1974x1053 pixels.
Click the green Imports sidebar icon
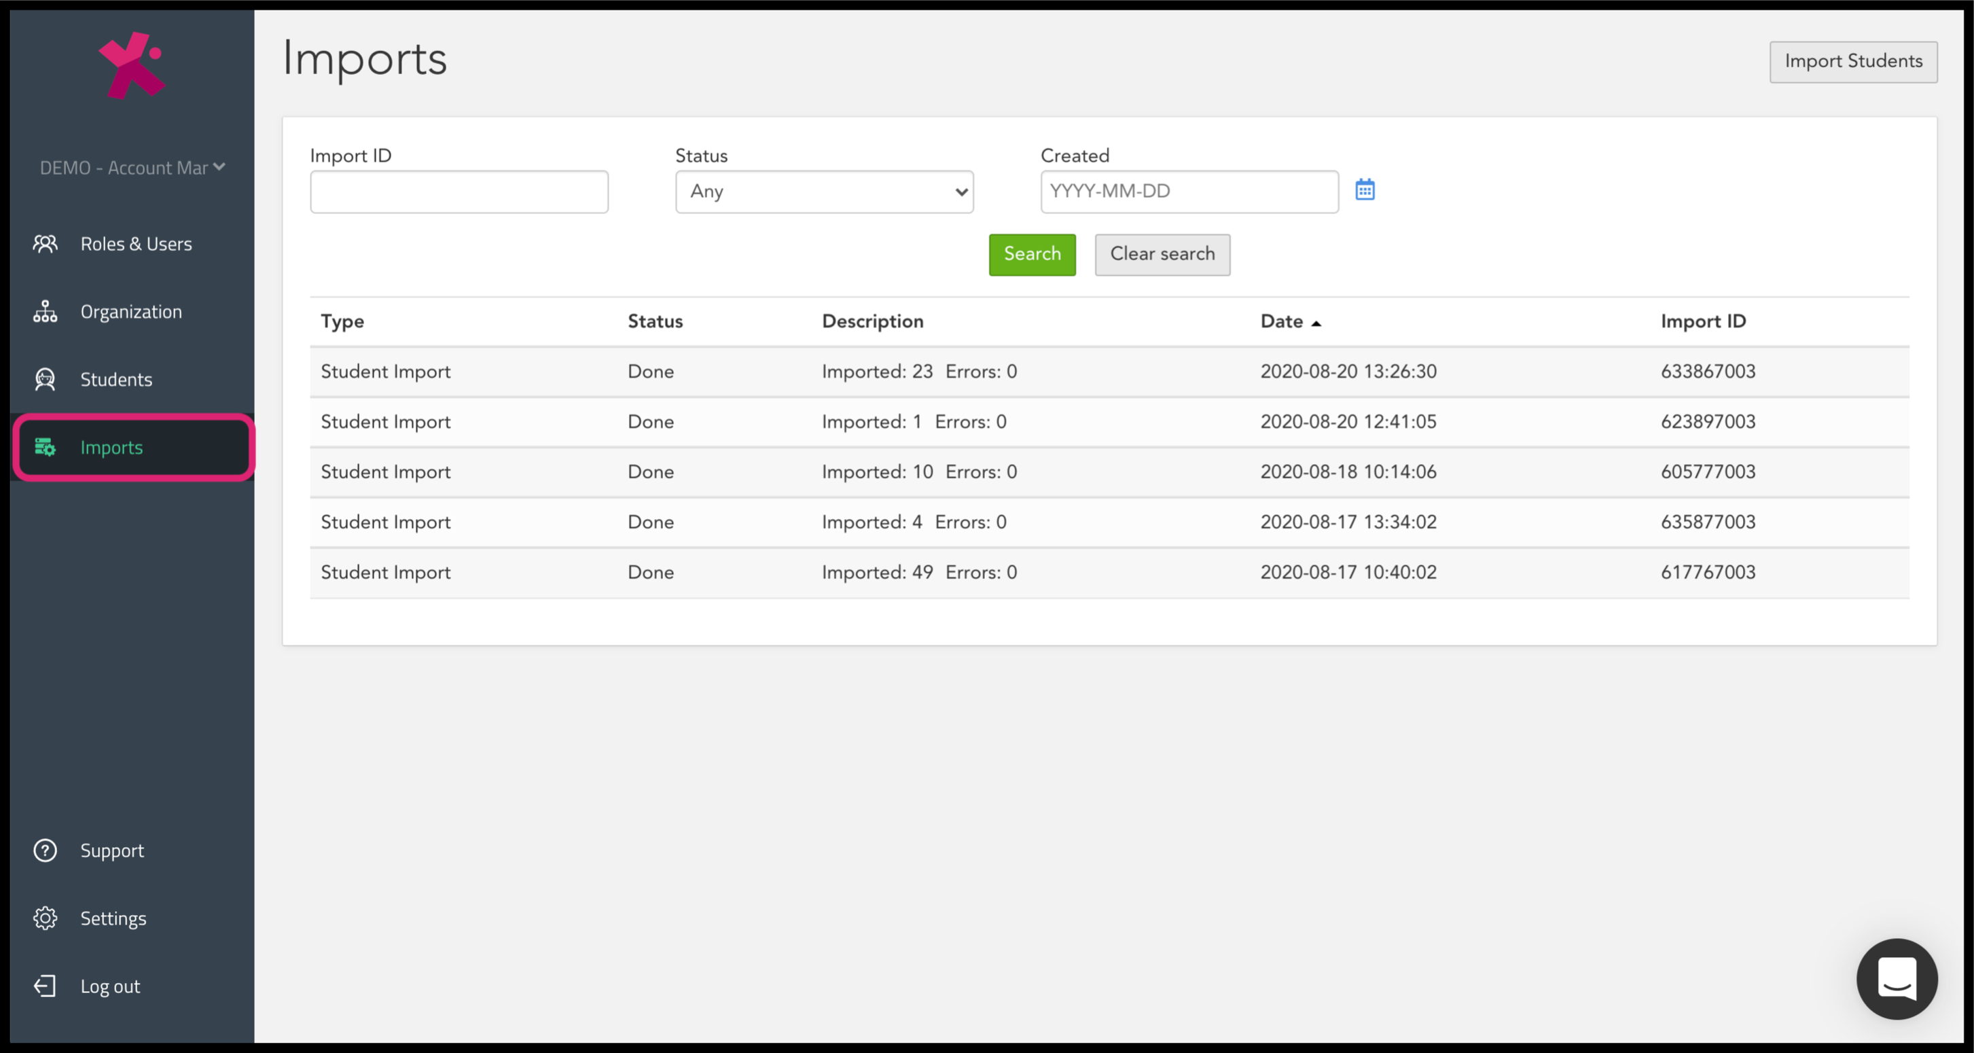46,447
